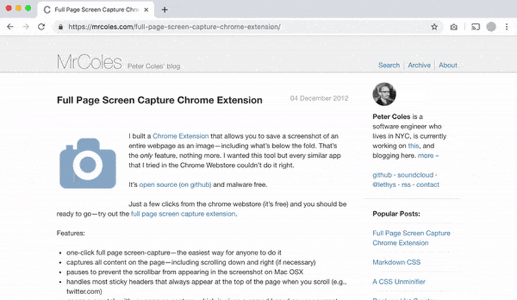Screen dimensions: 517x300
Task: Click the lock icon in the address bar
Action: coord(61,27)
